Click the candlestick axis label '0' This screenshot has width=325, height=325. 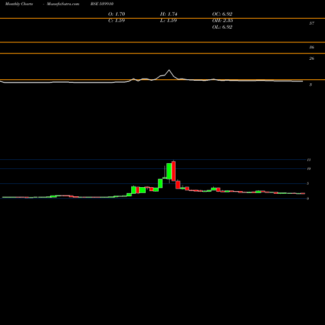coord(307,198)
